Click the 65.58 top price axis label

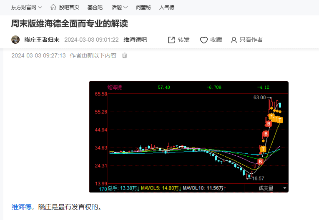pyautogui.click(x=101, y=94)
